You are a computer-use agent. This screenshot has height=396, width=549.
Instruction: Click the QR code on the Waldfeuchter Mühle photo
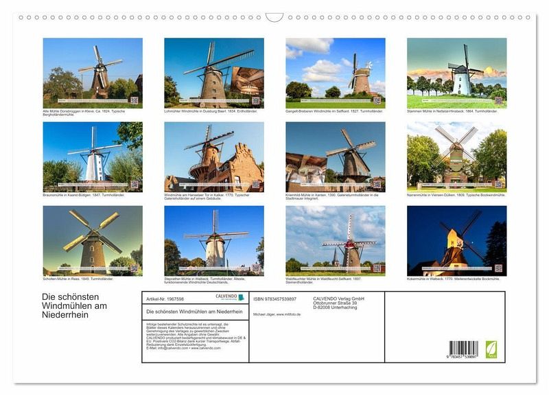[377, 268]
